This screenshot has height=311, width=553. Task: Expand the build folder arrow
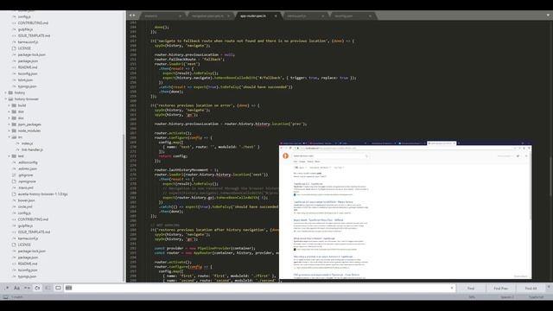point(10,105)
